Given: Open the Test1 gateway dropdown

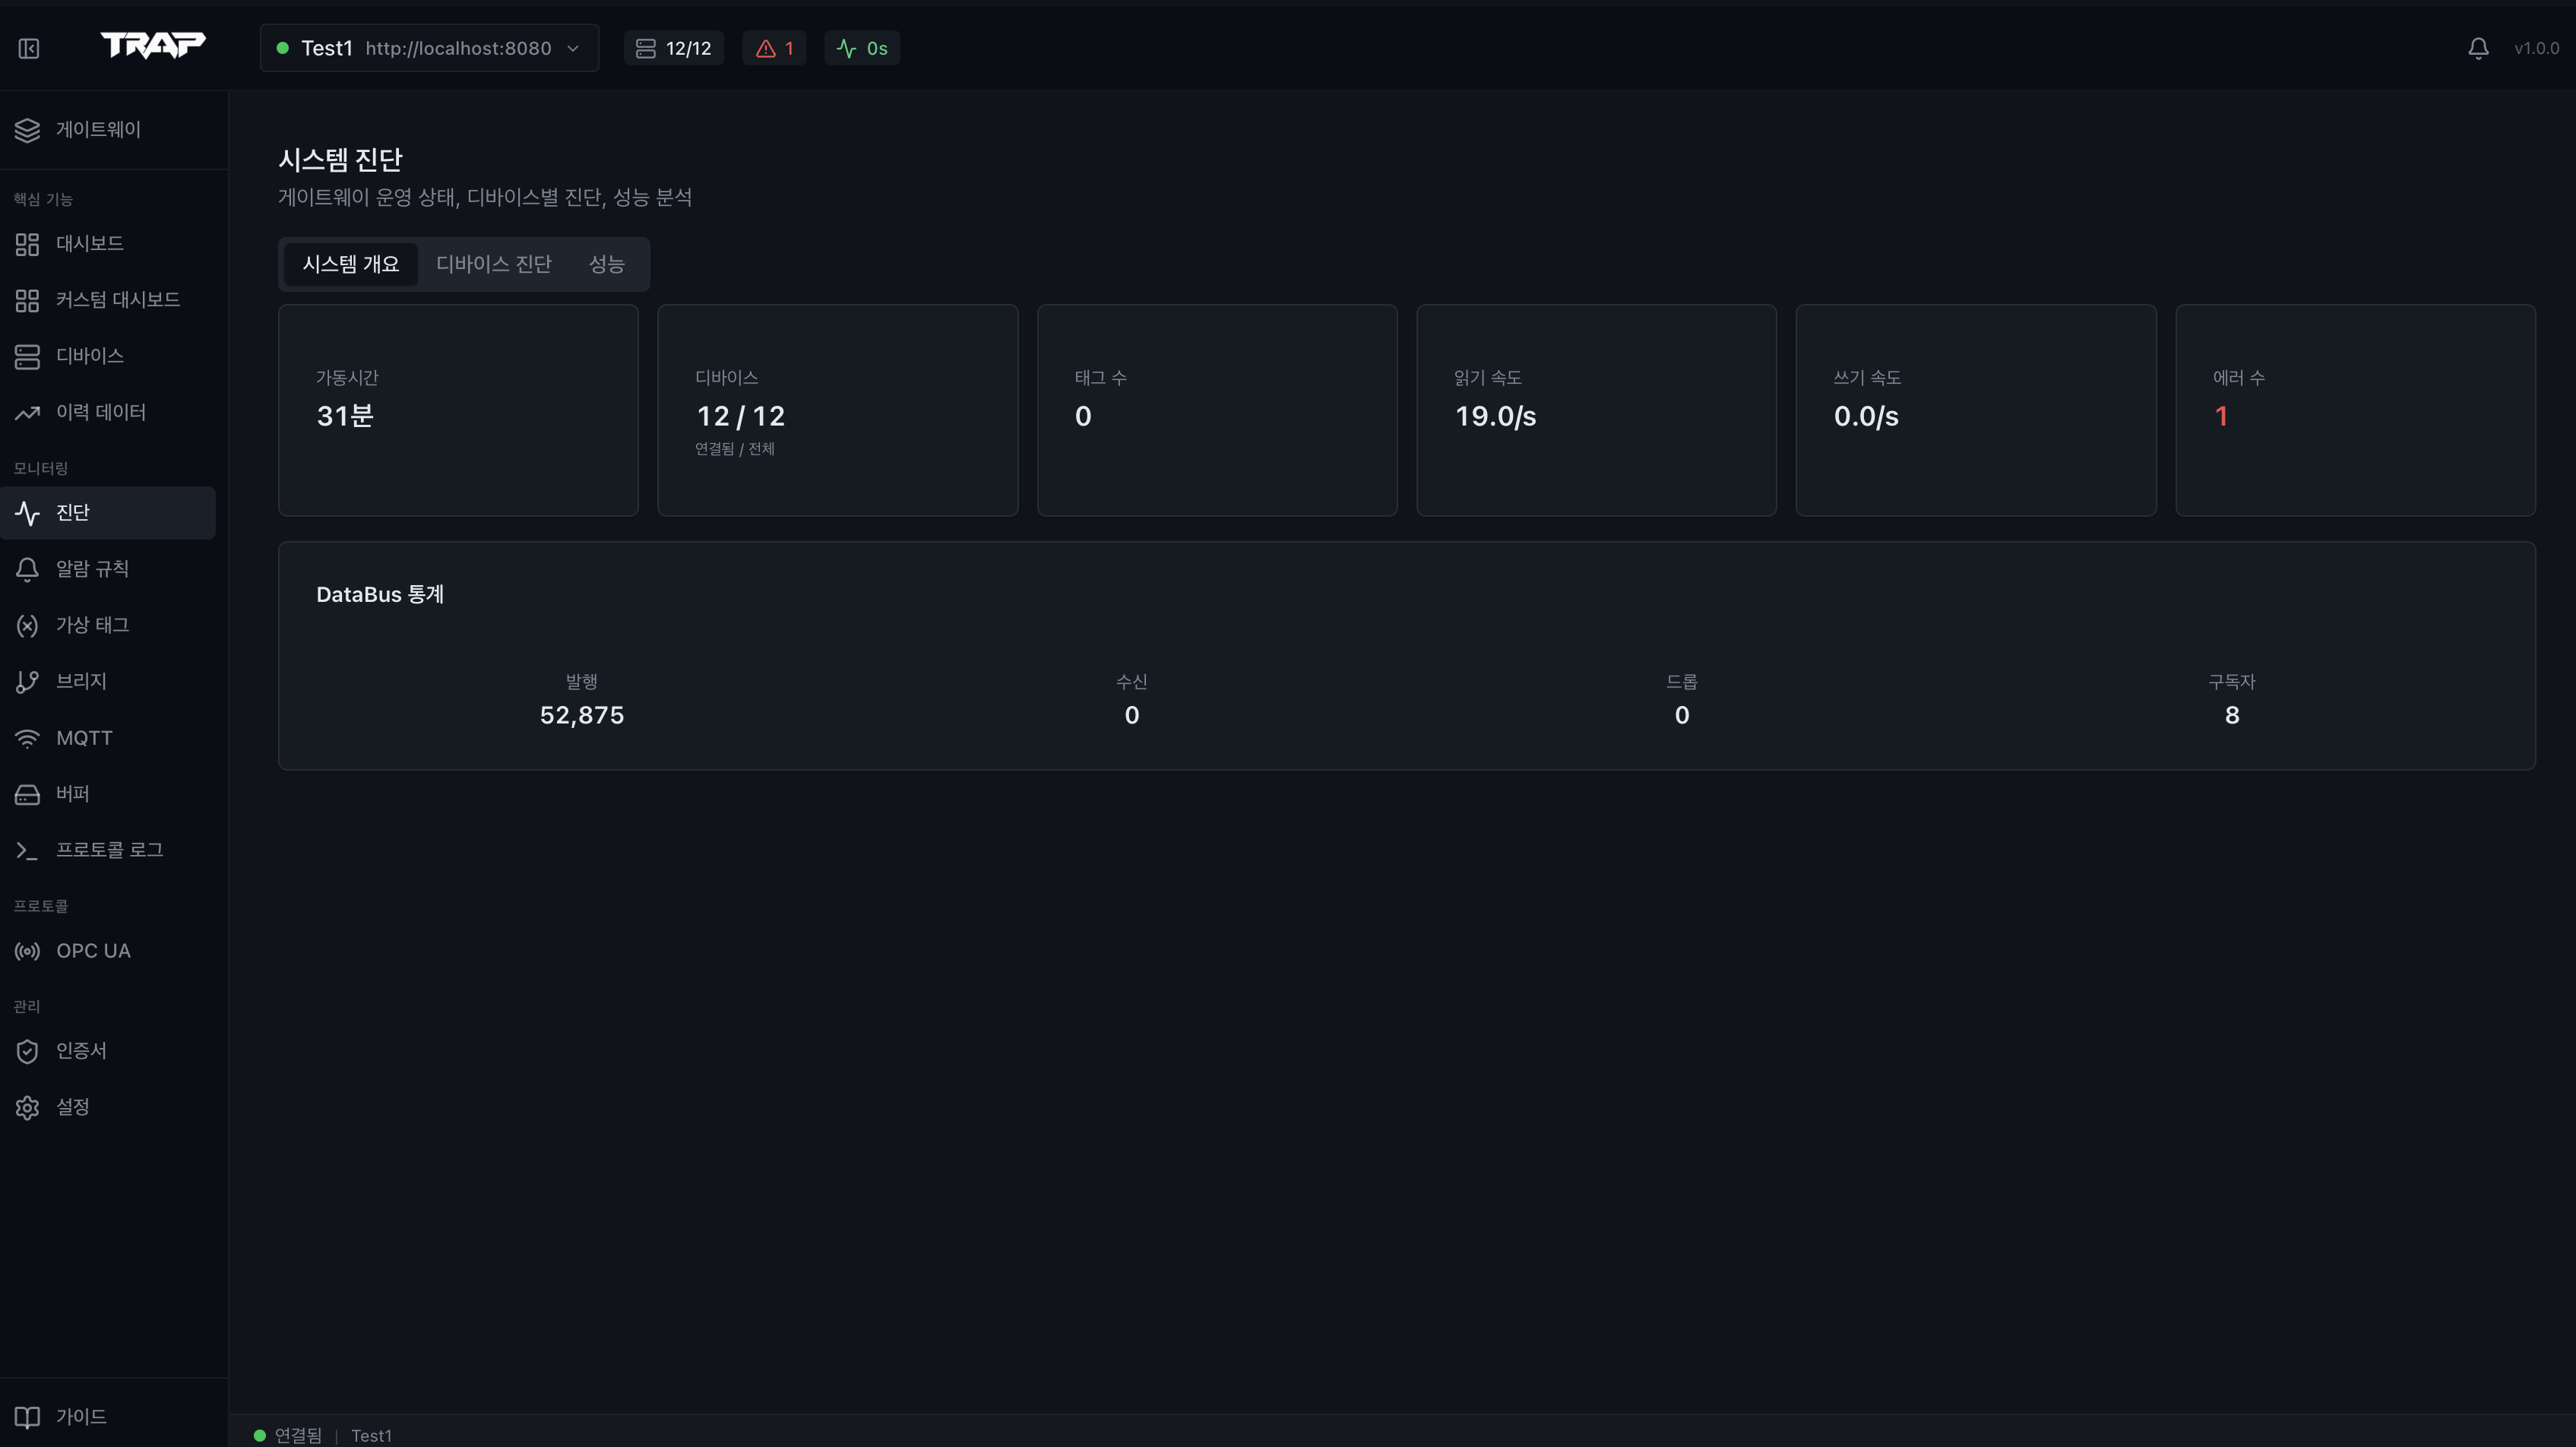Looking at the screenshot, I should coord(429,48).
